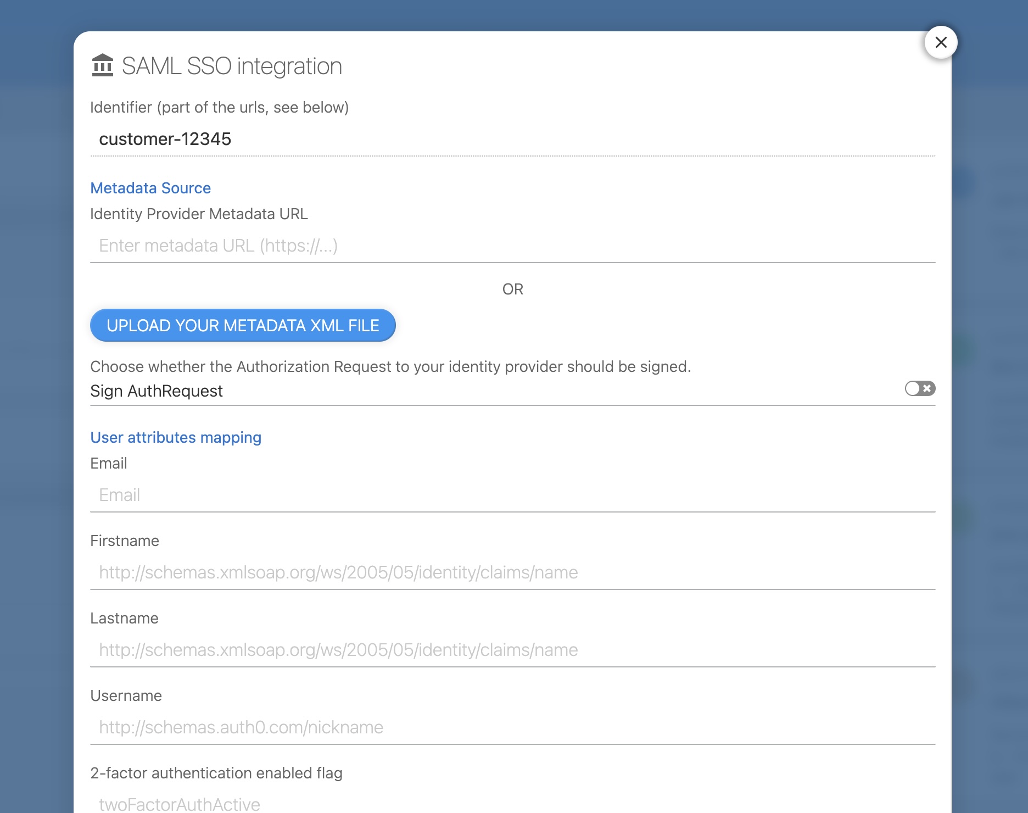1028x813 pixels.
Task: Click into the Firstname claim input
Action: coord(512,573)
